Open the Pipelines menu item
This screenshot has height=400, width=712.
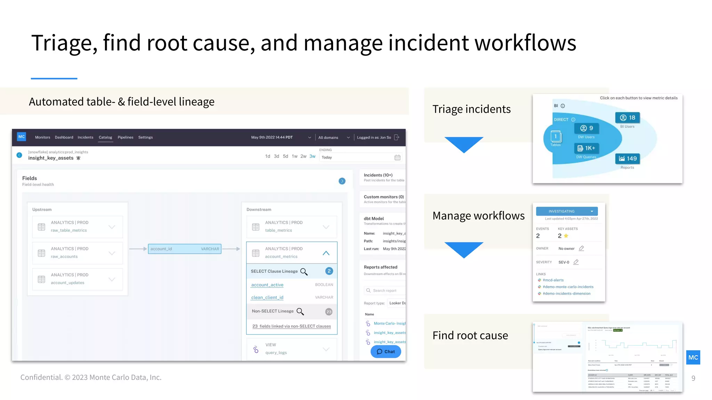(126, 137)
